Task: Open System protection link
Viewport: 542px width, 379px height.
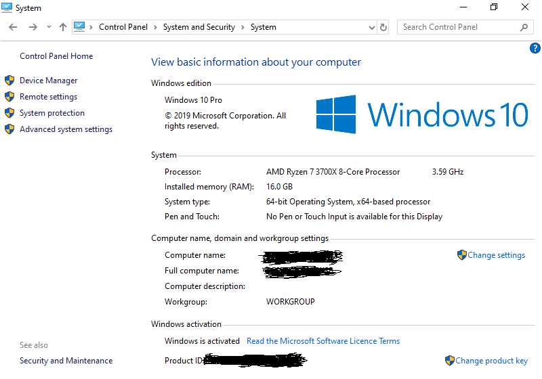Action: [52, 113]
